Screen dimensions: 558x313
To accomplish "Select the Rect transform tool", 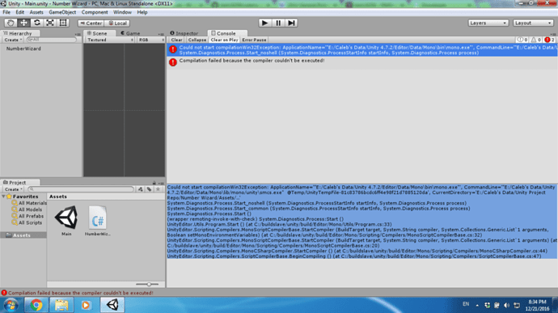I will 63,23.
